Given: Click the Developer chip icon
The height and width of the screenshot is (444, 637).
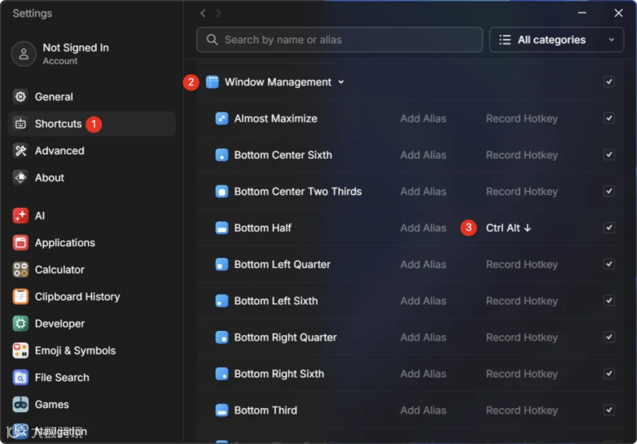Looking at the screenshot, I should [21, 324].
